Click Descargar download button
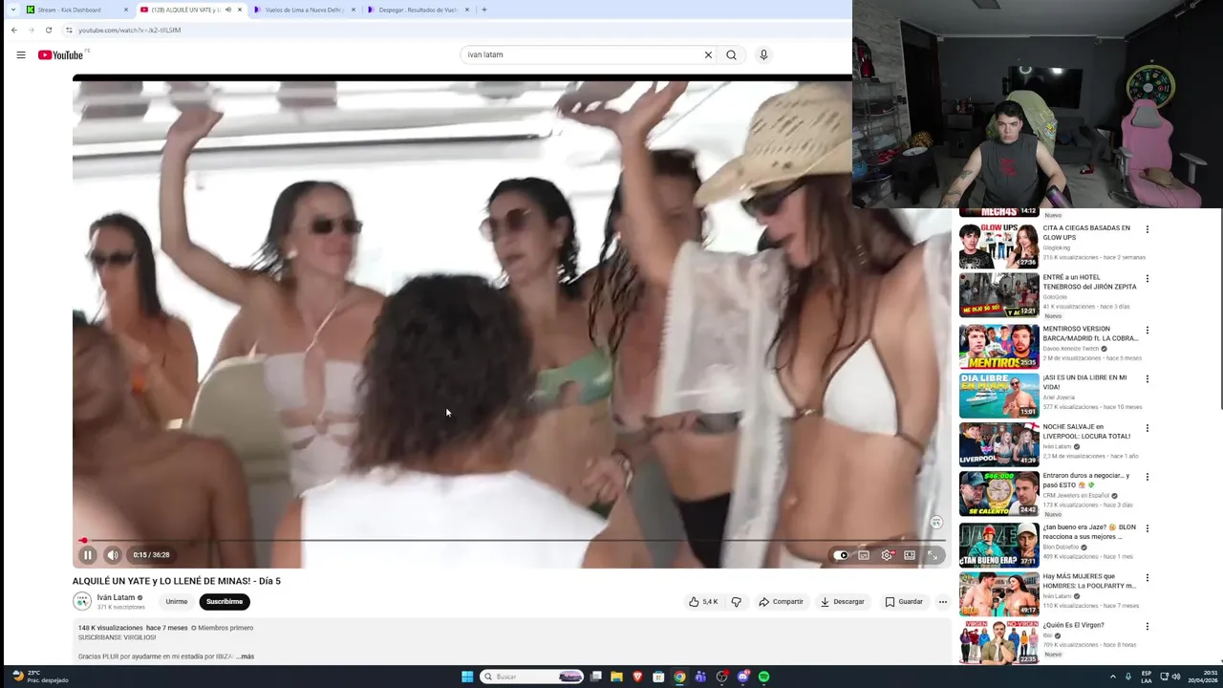The height and width of the screenshot is (688, 1223). click(843, 602)
